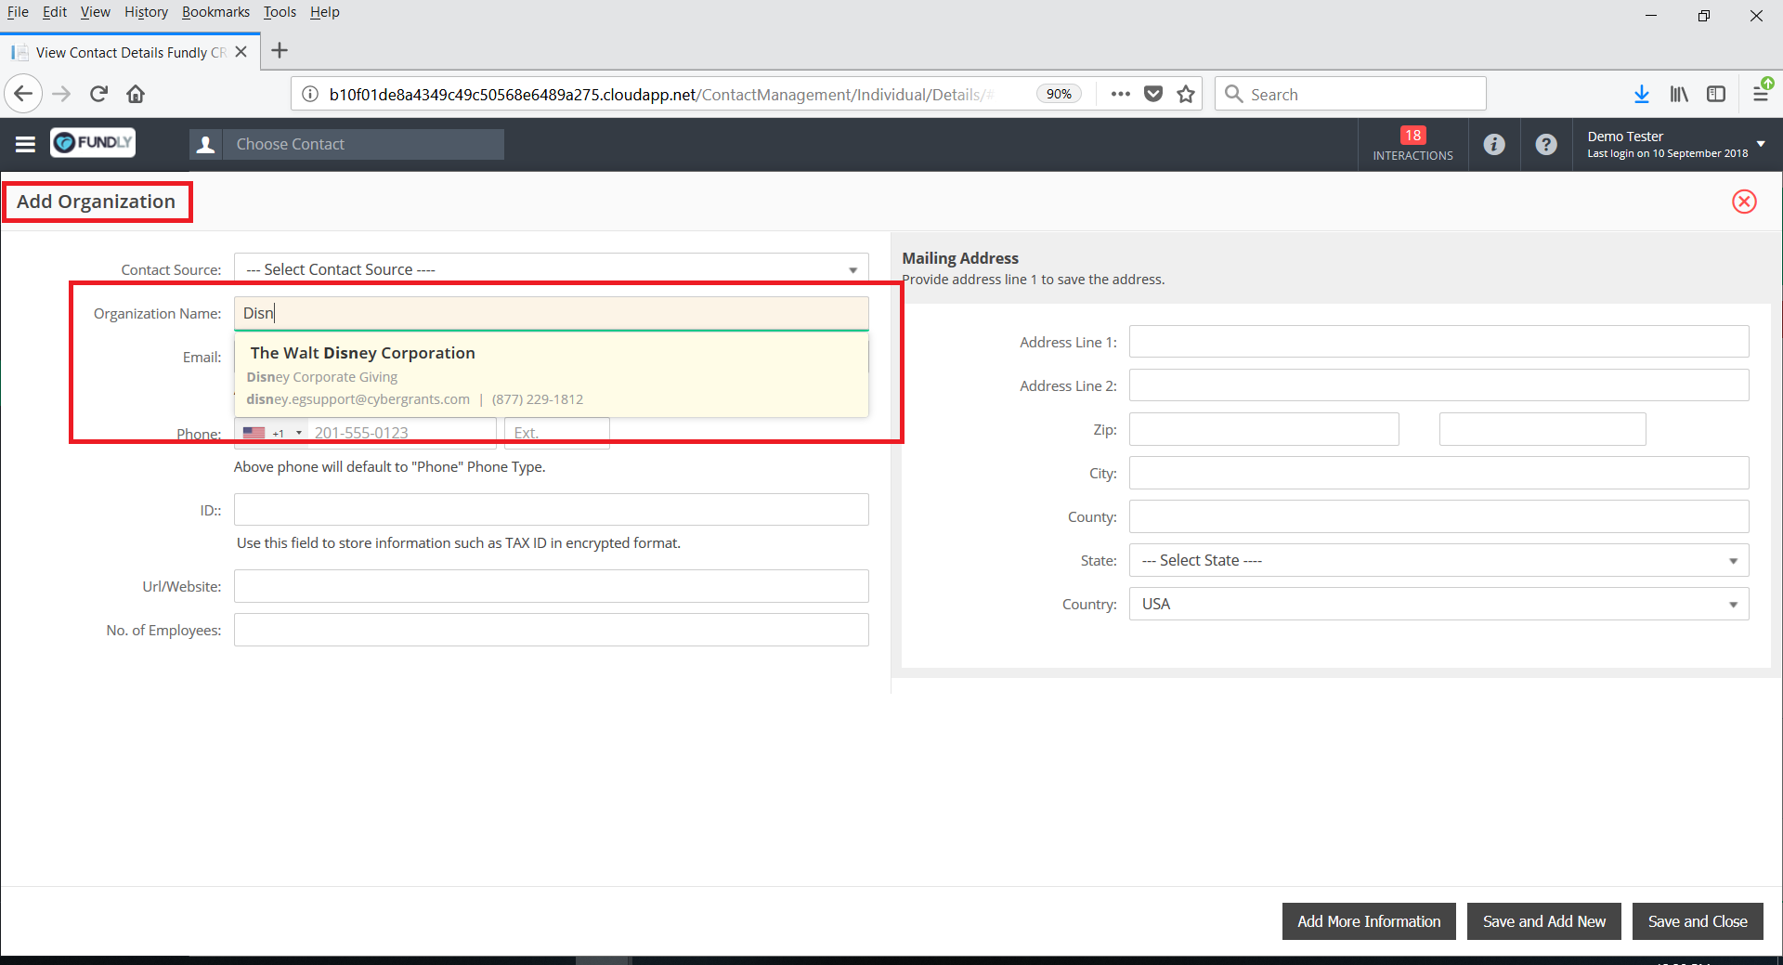
Task: Click the 90% zoom indicator
Action: (x=1059, y=94)
